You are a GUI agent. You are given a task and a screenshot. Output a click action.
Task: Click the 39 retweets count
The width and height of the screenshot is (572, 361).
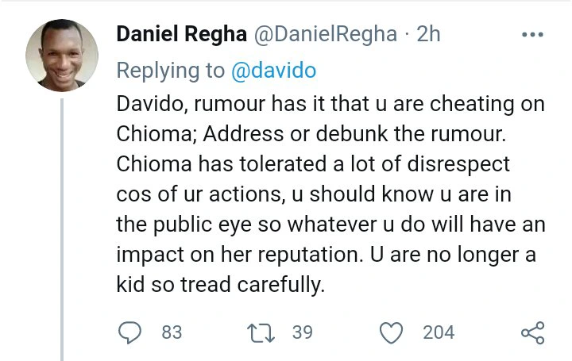point(302,332)
